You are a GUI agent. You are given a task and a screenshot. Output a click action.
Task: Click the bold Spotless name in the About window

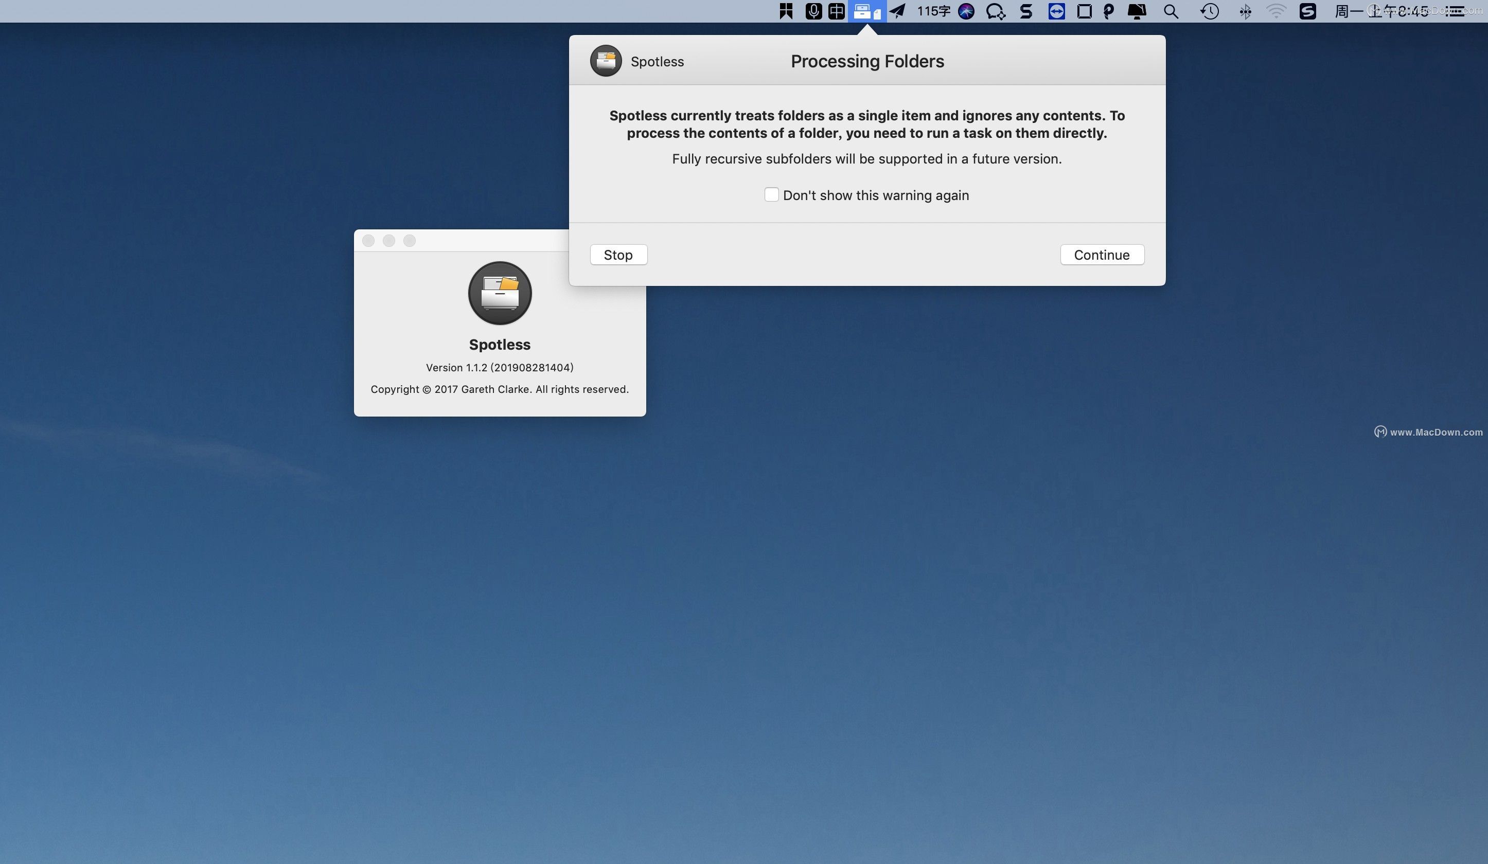[500, 345]
